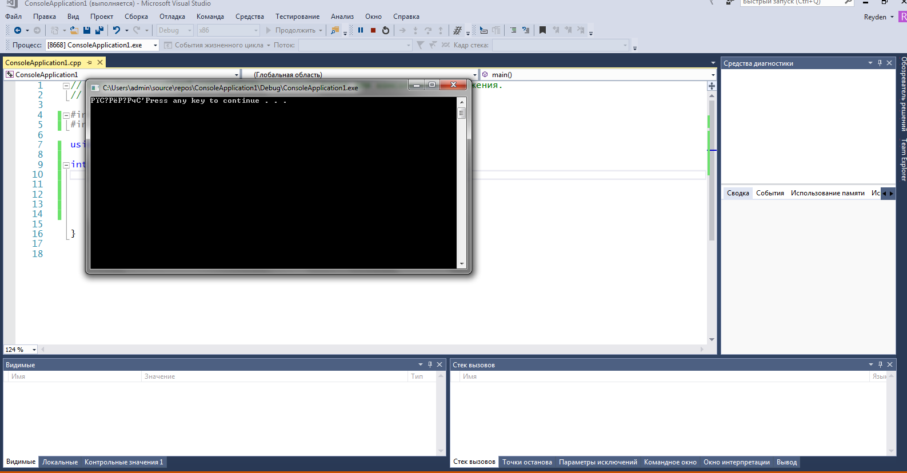Open the Анализ menu
This screenshot has width=907, height=473.
[342, 17]
